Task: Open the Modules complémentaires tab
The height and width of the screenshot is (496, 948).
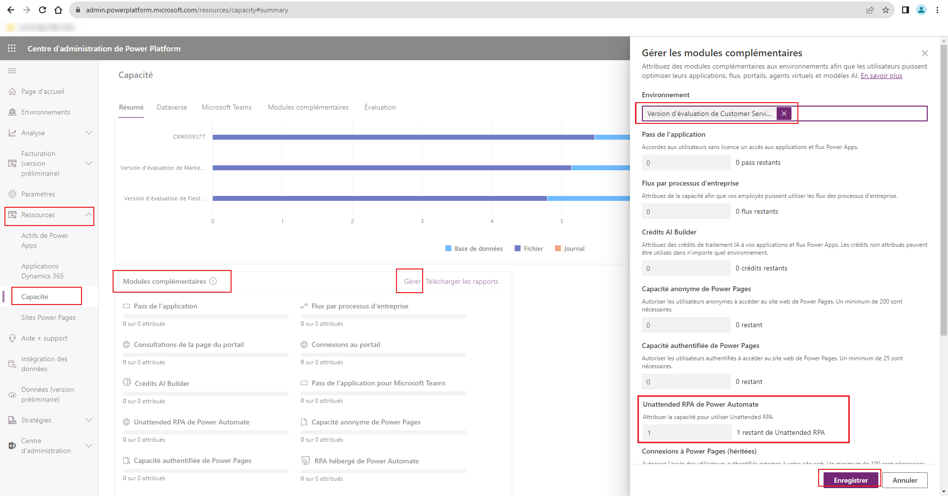Action: coord(308,107)
